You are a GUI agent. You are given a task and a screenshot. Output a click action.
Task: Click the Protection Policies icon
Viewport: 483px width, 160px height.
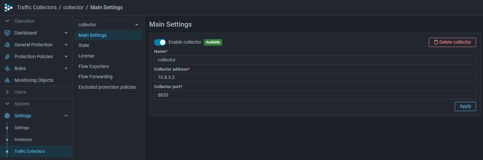coord(7,57)
